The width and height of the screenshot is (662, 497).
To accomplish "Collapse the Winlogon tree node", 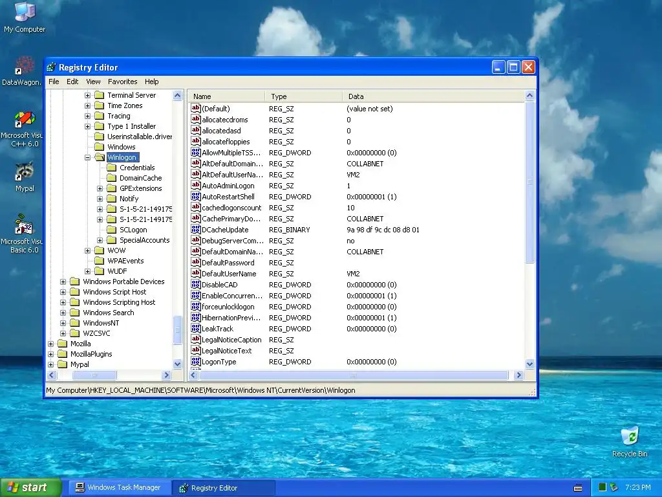I will pos(87,157).
